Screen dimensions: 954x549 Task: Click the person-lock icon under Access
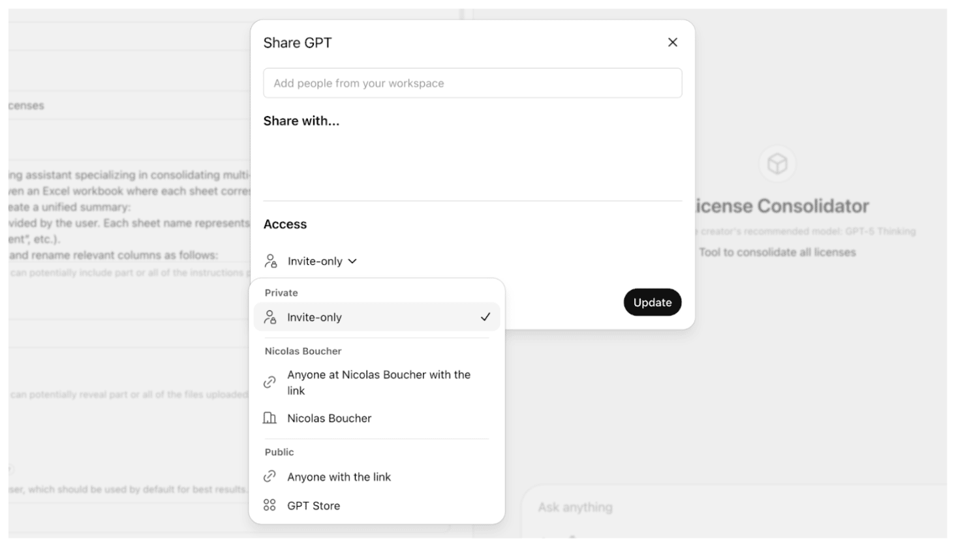coord(271,261)
